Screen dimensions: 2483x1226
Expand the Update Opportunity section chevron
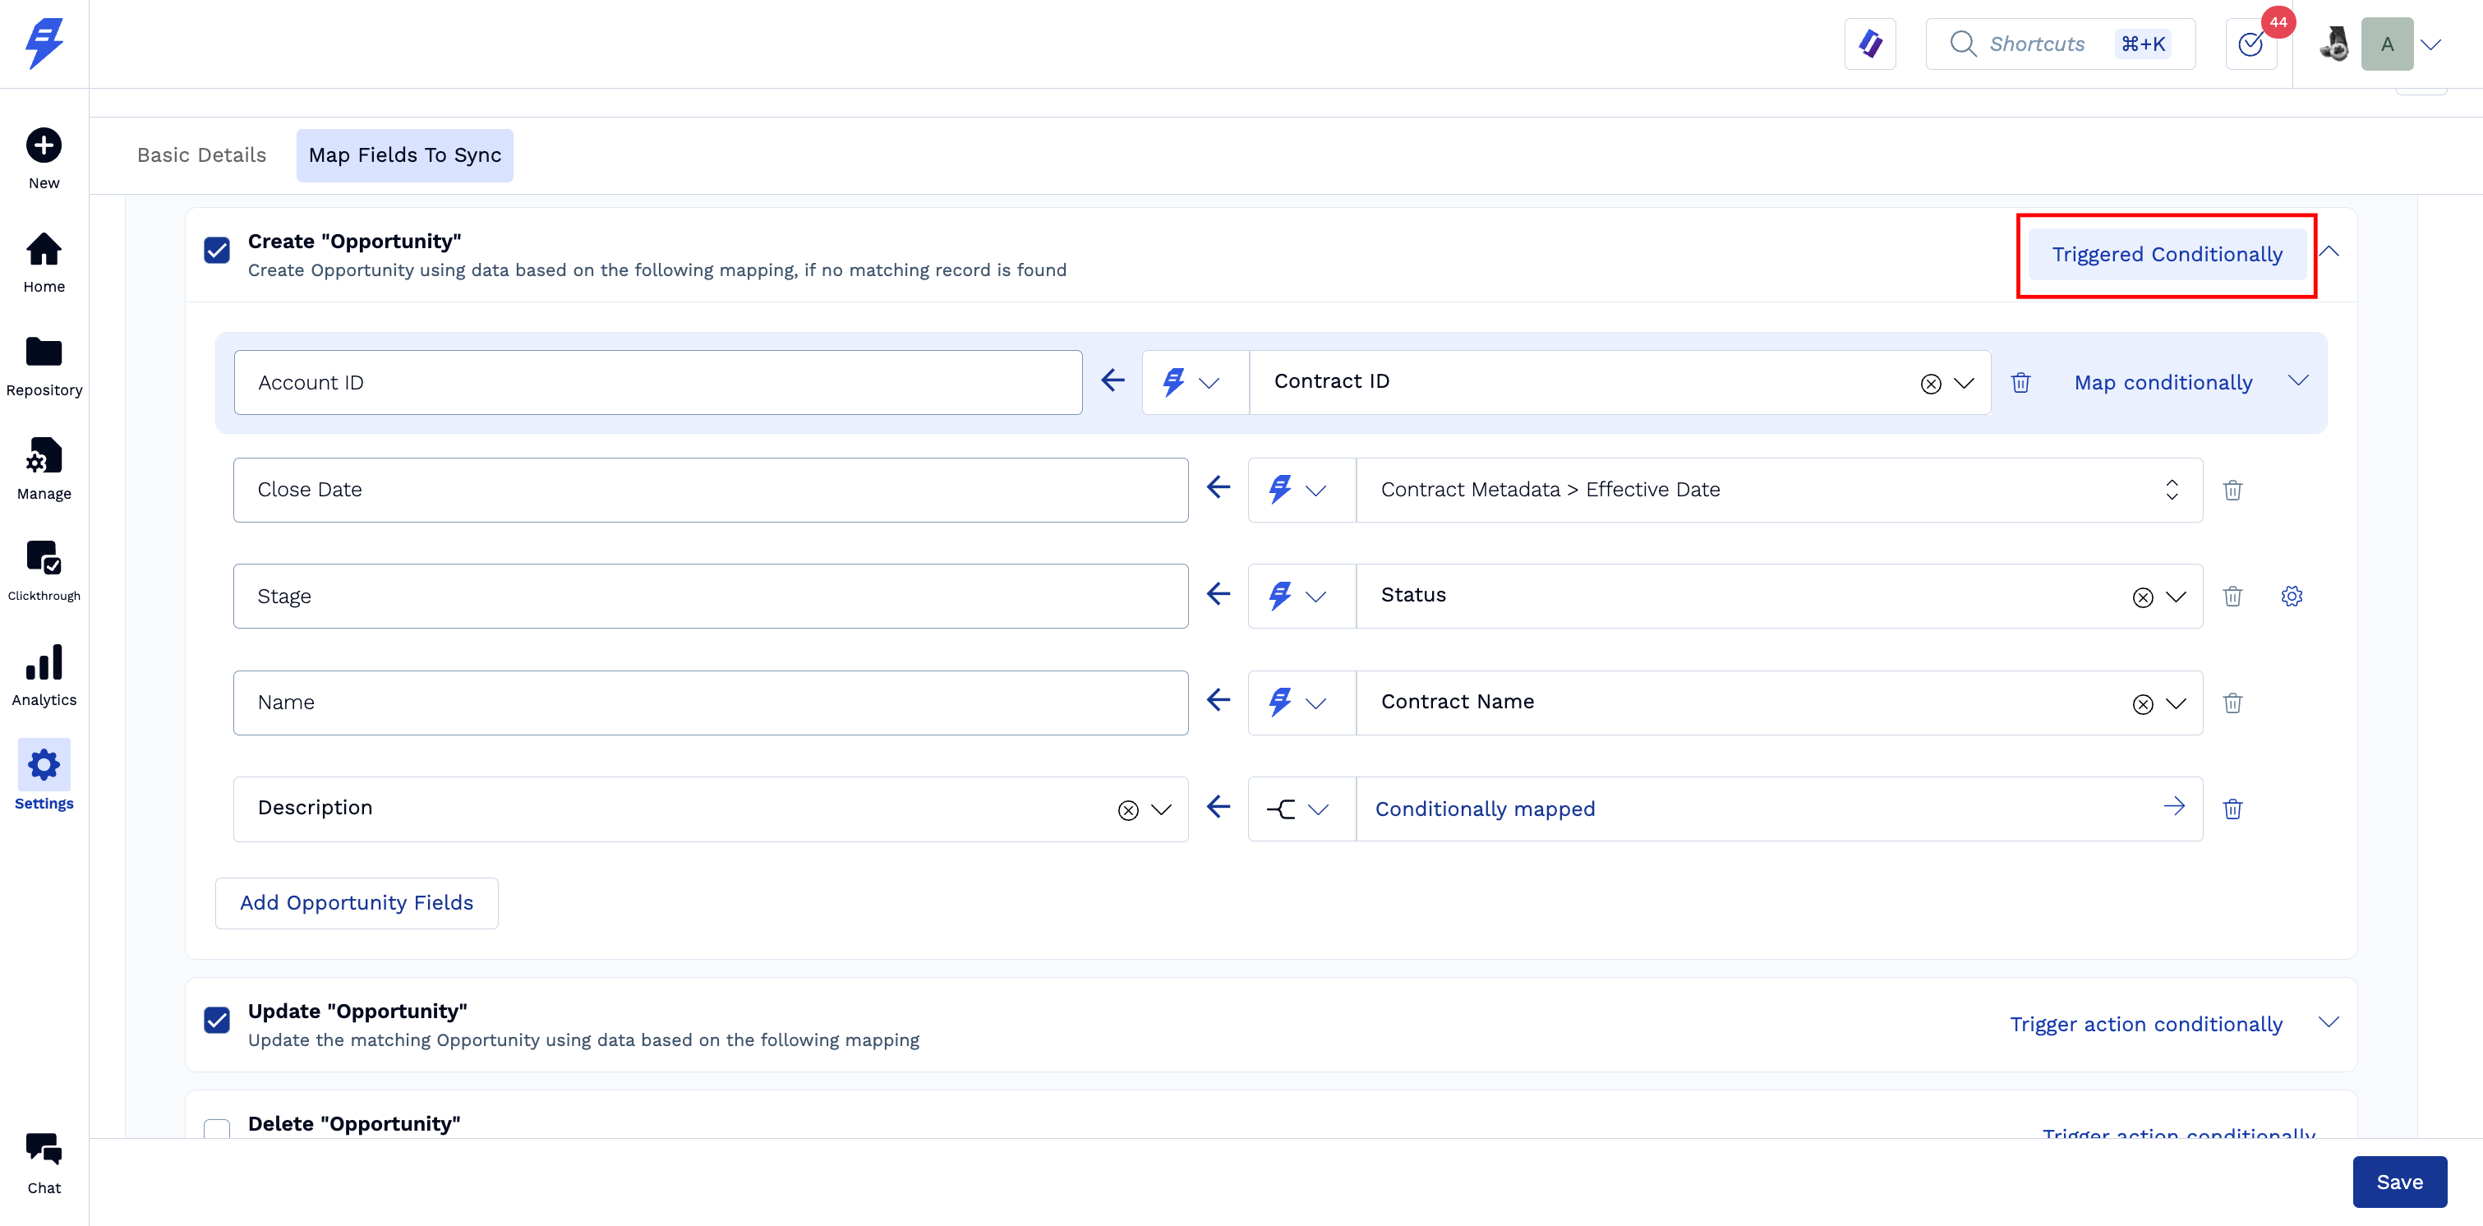tap(2328, 1023)
